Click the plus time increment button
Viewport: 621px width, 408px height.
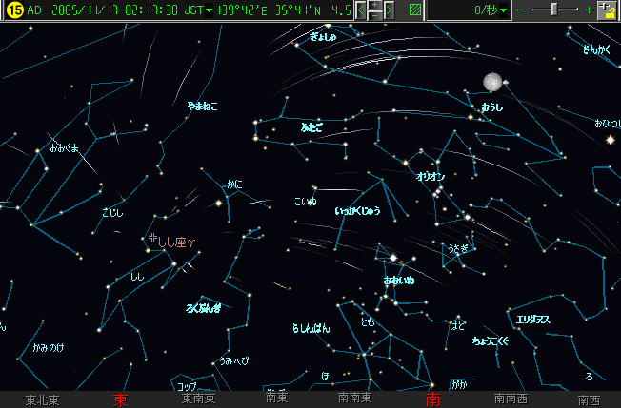click(375, 6)
